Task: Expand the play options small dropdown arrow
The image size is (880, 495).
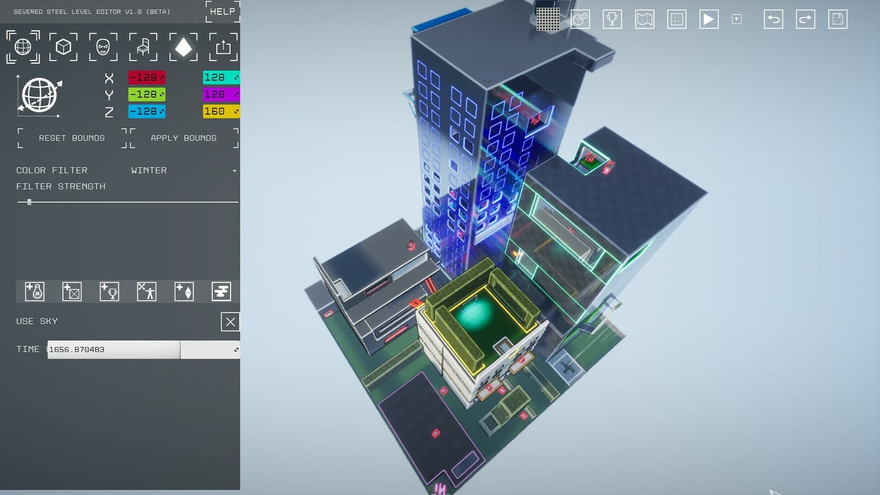Action: click(x=737, y=19)
